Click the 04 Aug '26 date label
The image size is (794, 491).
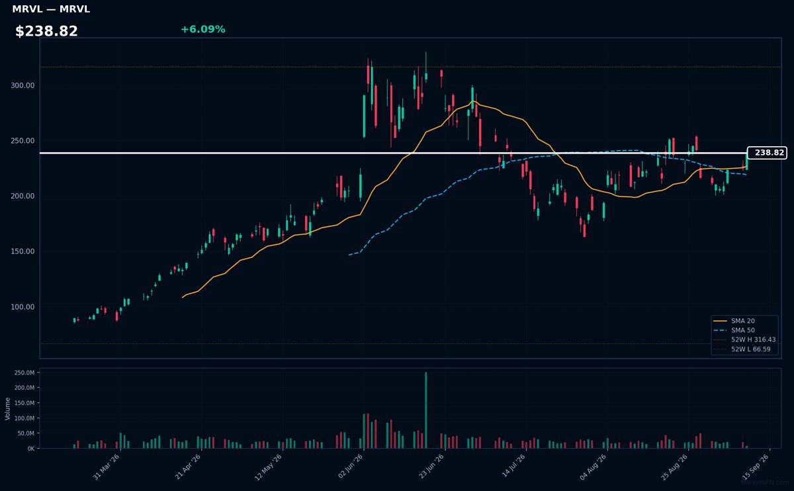tap(594, 466)
